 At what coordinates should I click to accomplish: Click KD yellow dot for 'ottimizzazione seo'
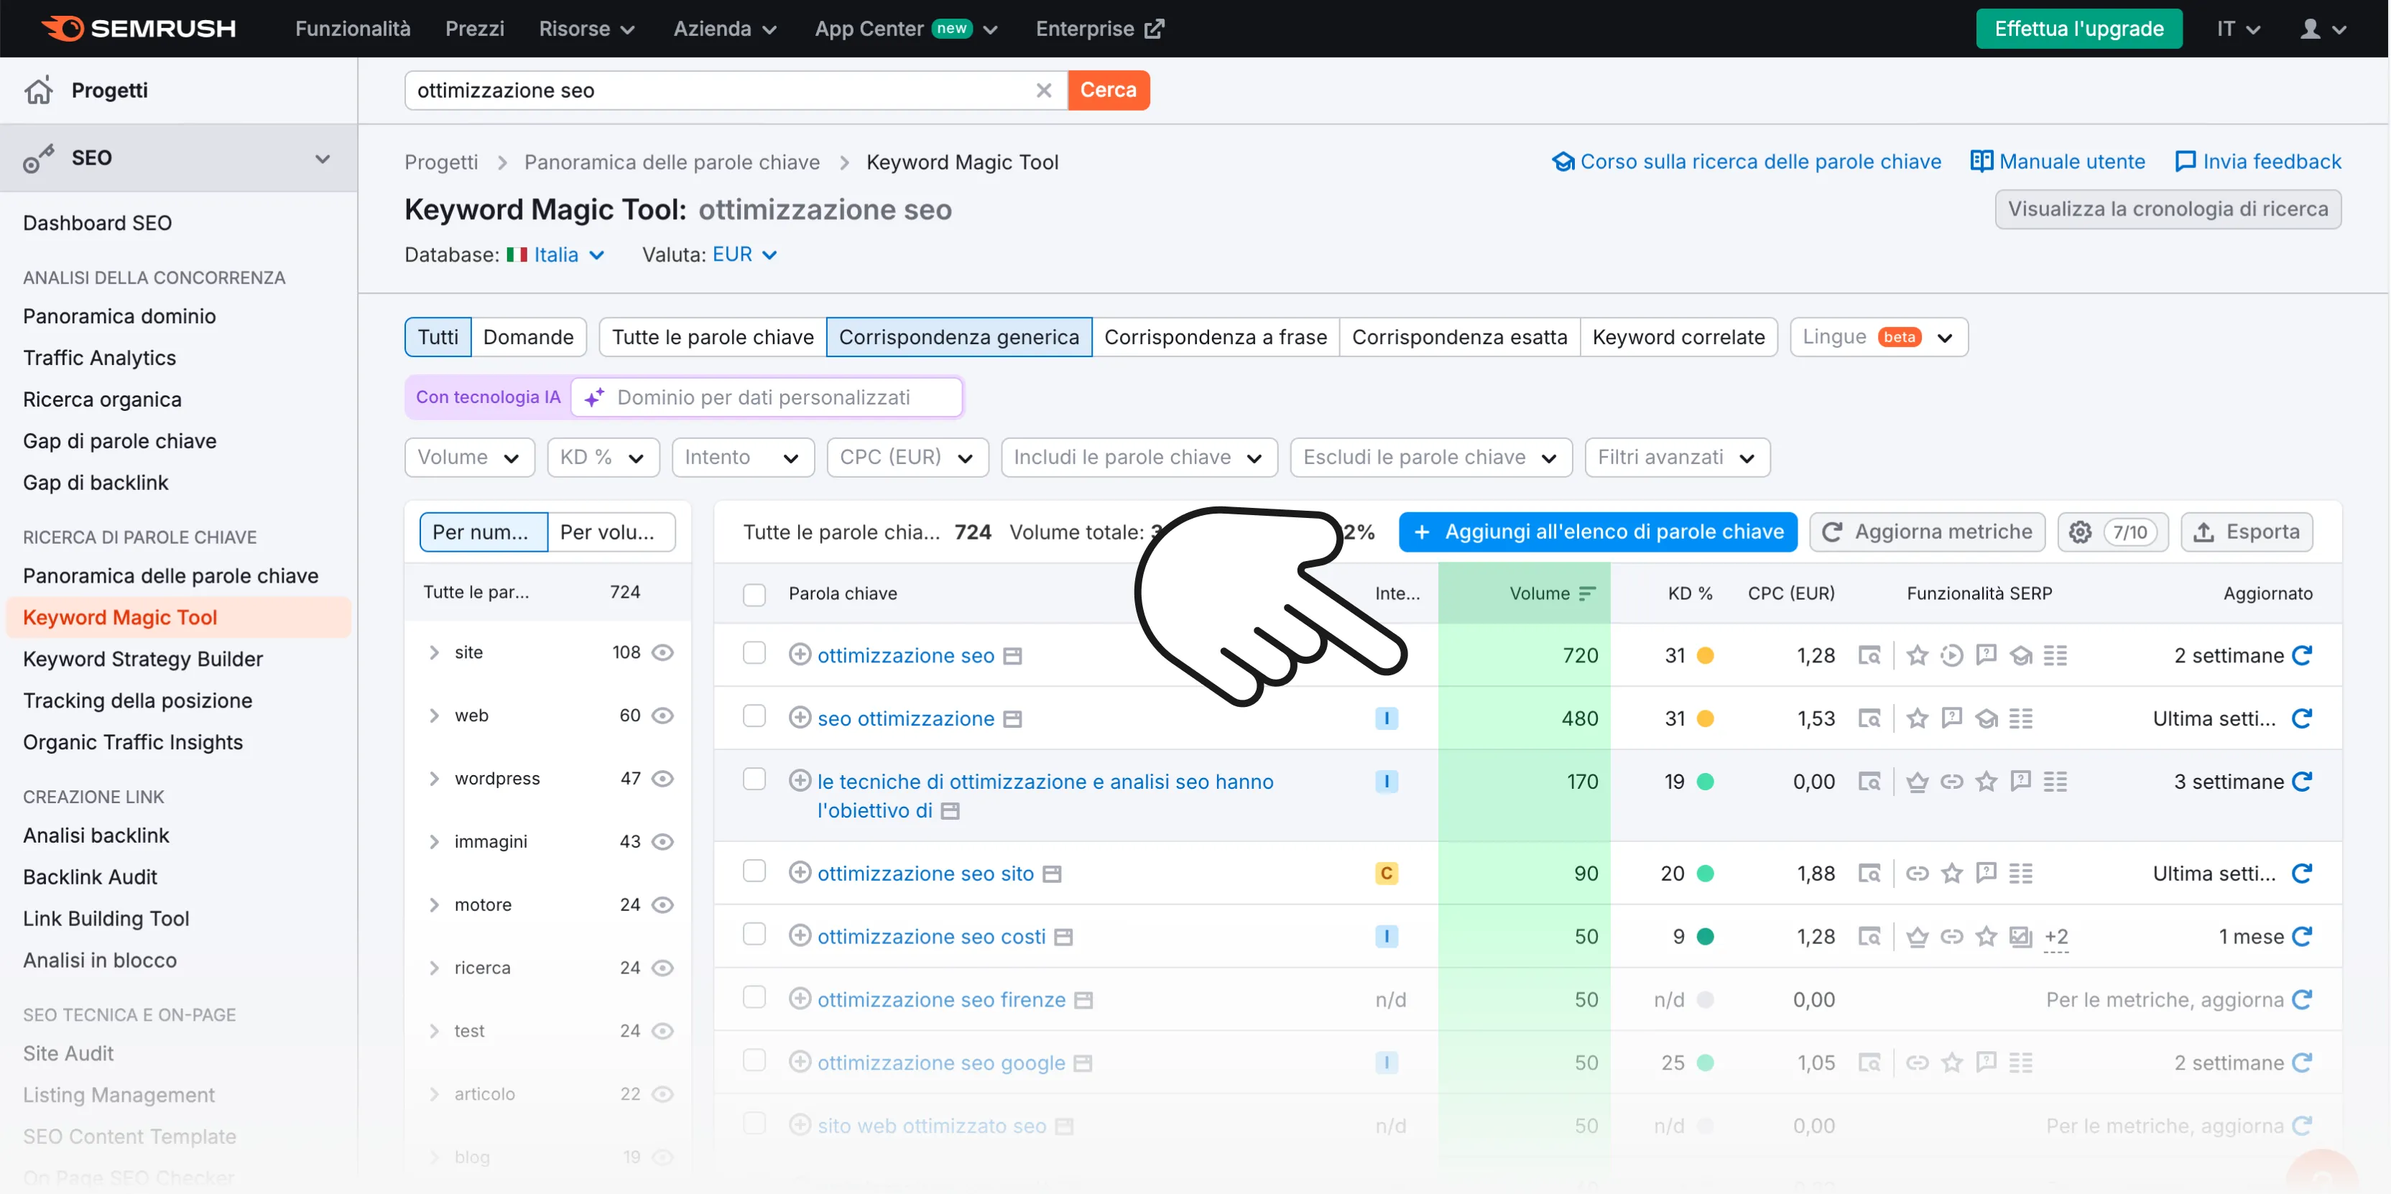[x=1705, y=655]
